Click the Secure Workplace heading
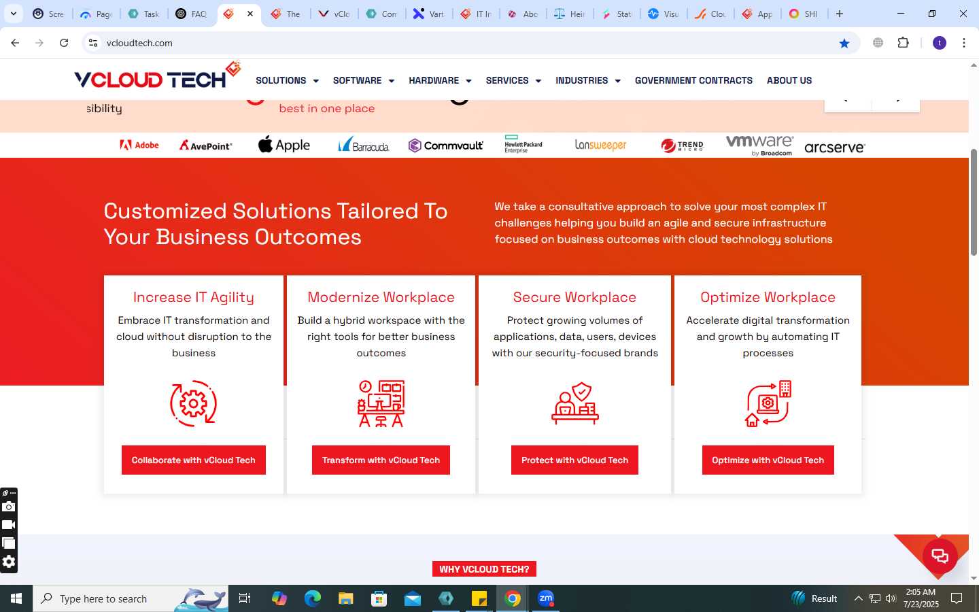Image resolution: width=979 pixels, height=612 pixels. [x=574, y=297]
